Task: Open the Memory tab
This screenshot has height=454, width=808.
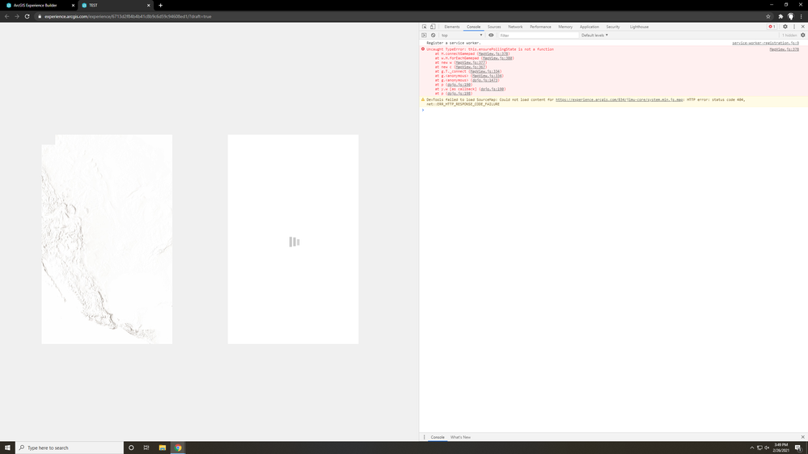Action: 565,27
